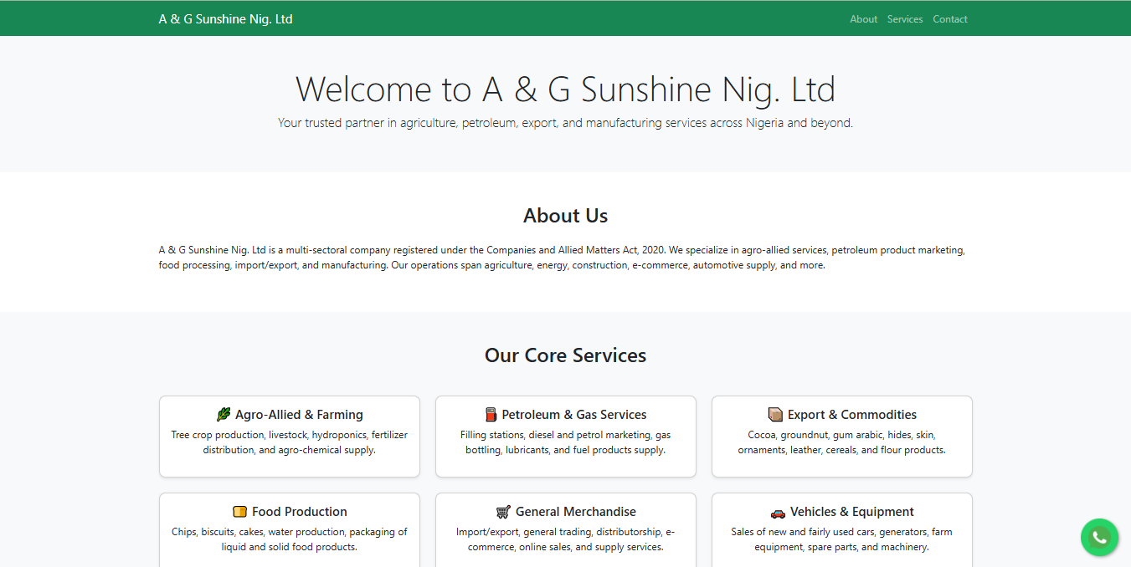Click the red car icon beside Vehicles & Equipment
The image size is (1131, 567).
pos(778,512)
